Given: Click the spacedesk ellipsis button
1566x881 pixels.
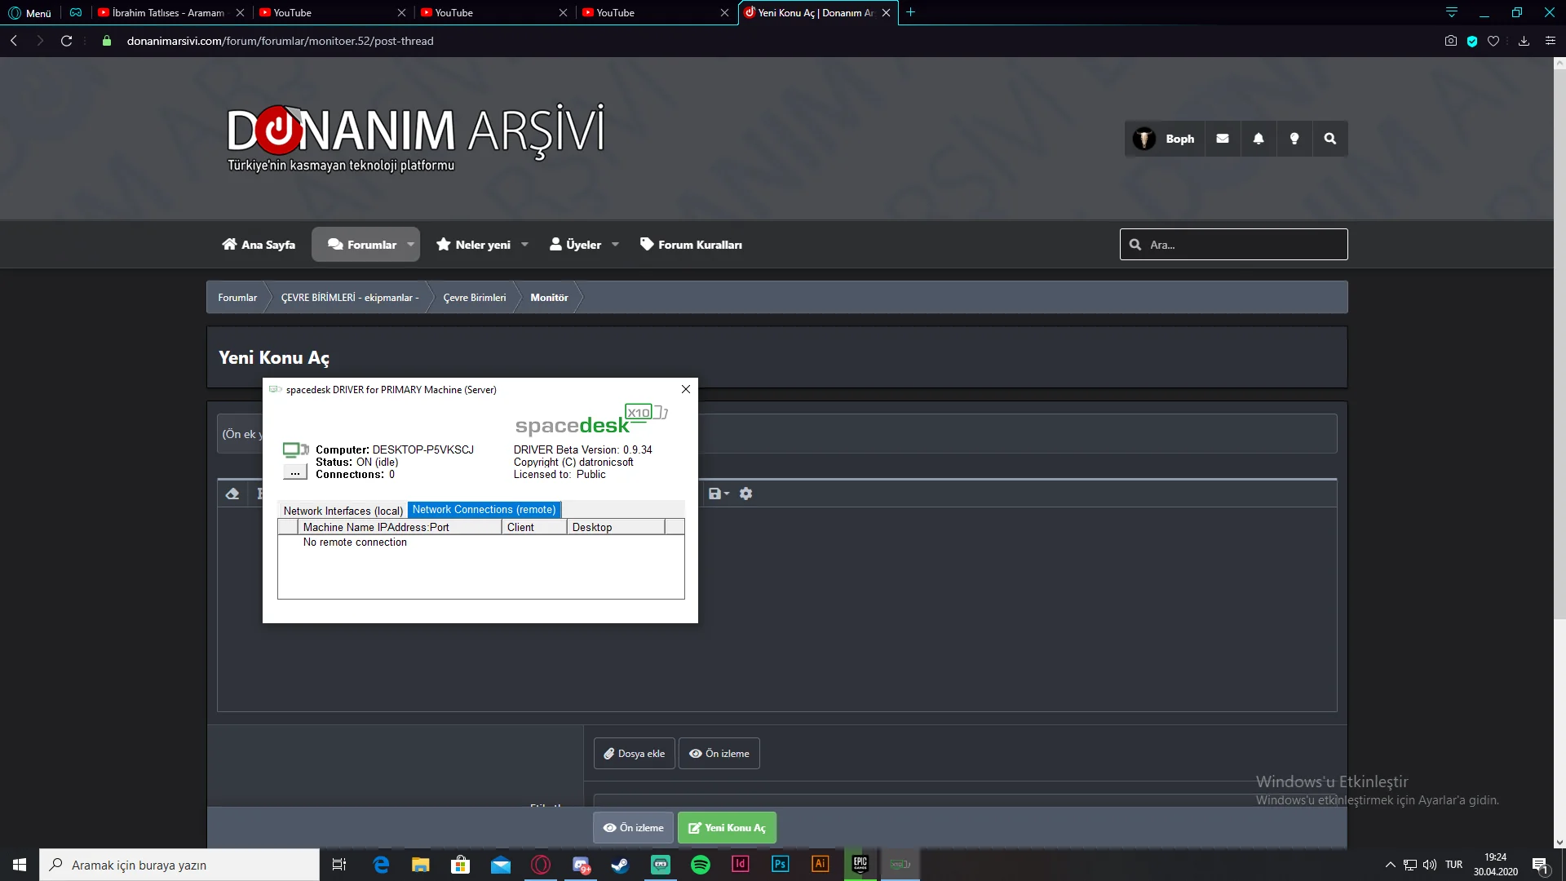Looking at the screenshot, I should [x=294, y=472].
